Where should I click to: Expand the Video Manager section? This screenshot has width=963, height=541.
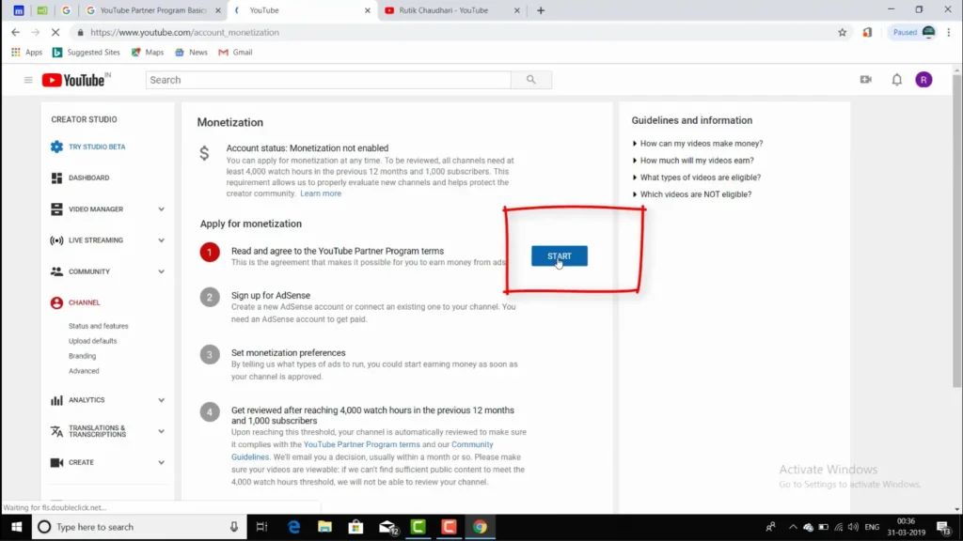click(x=161, y=209)
